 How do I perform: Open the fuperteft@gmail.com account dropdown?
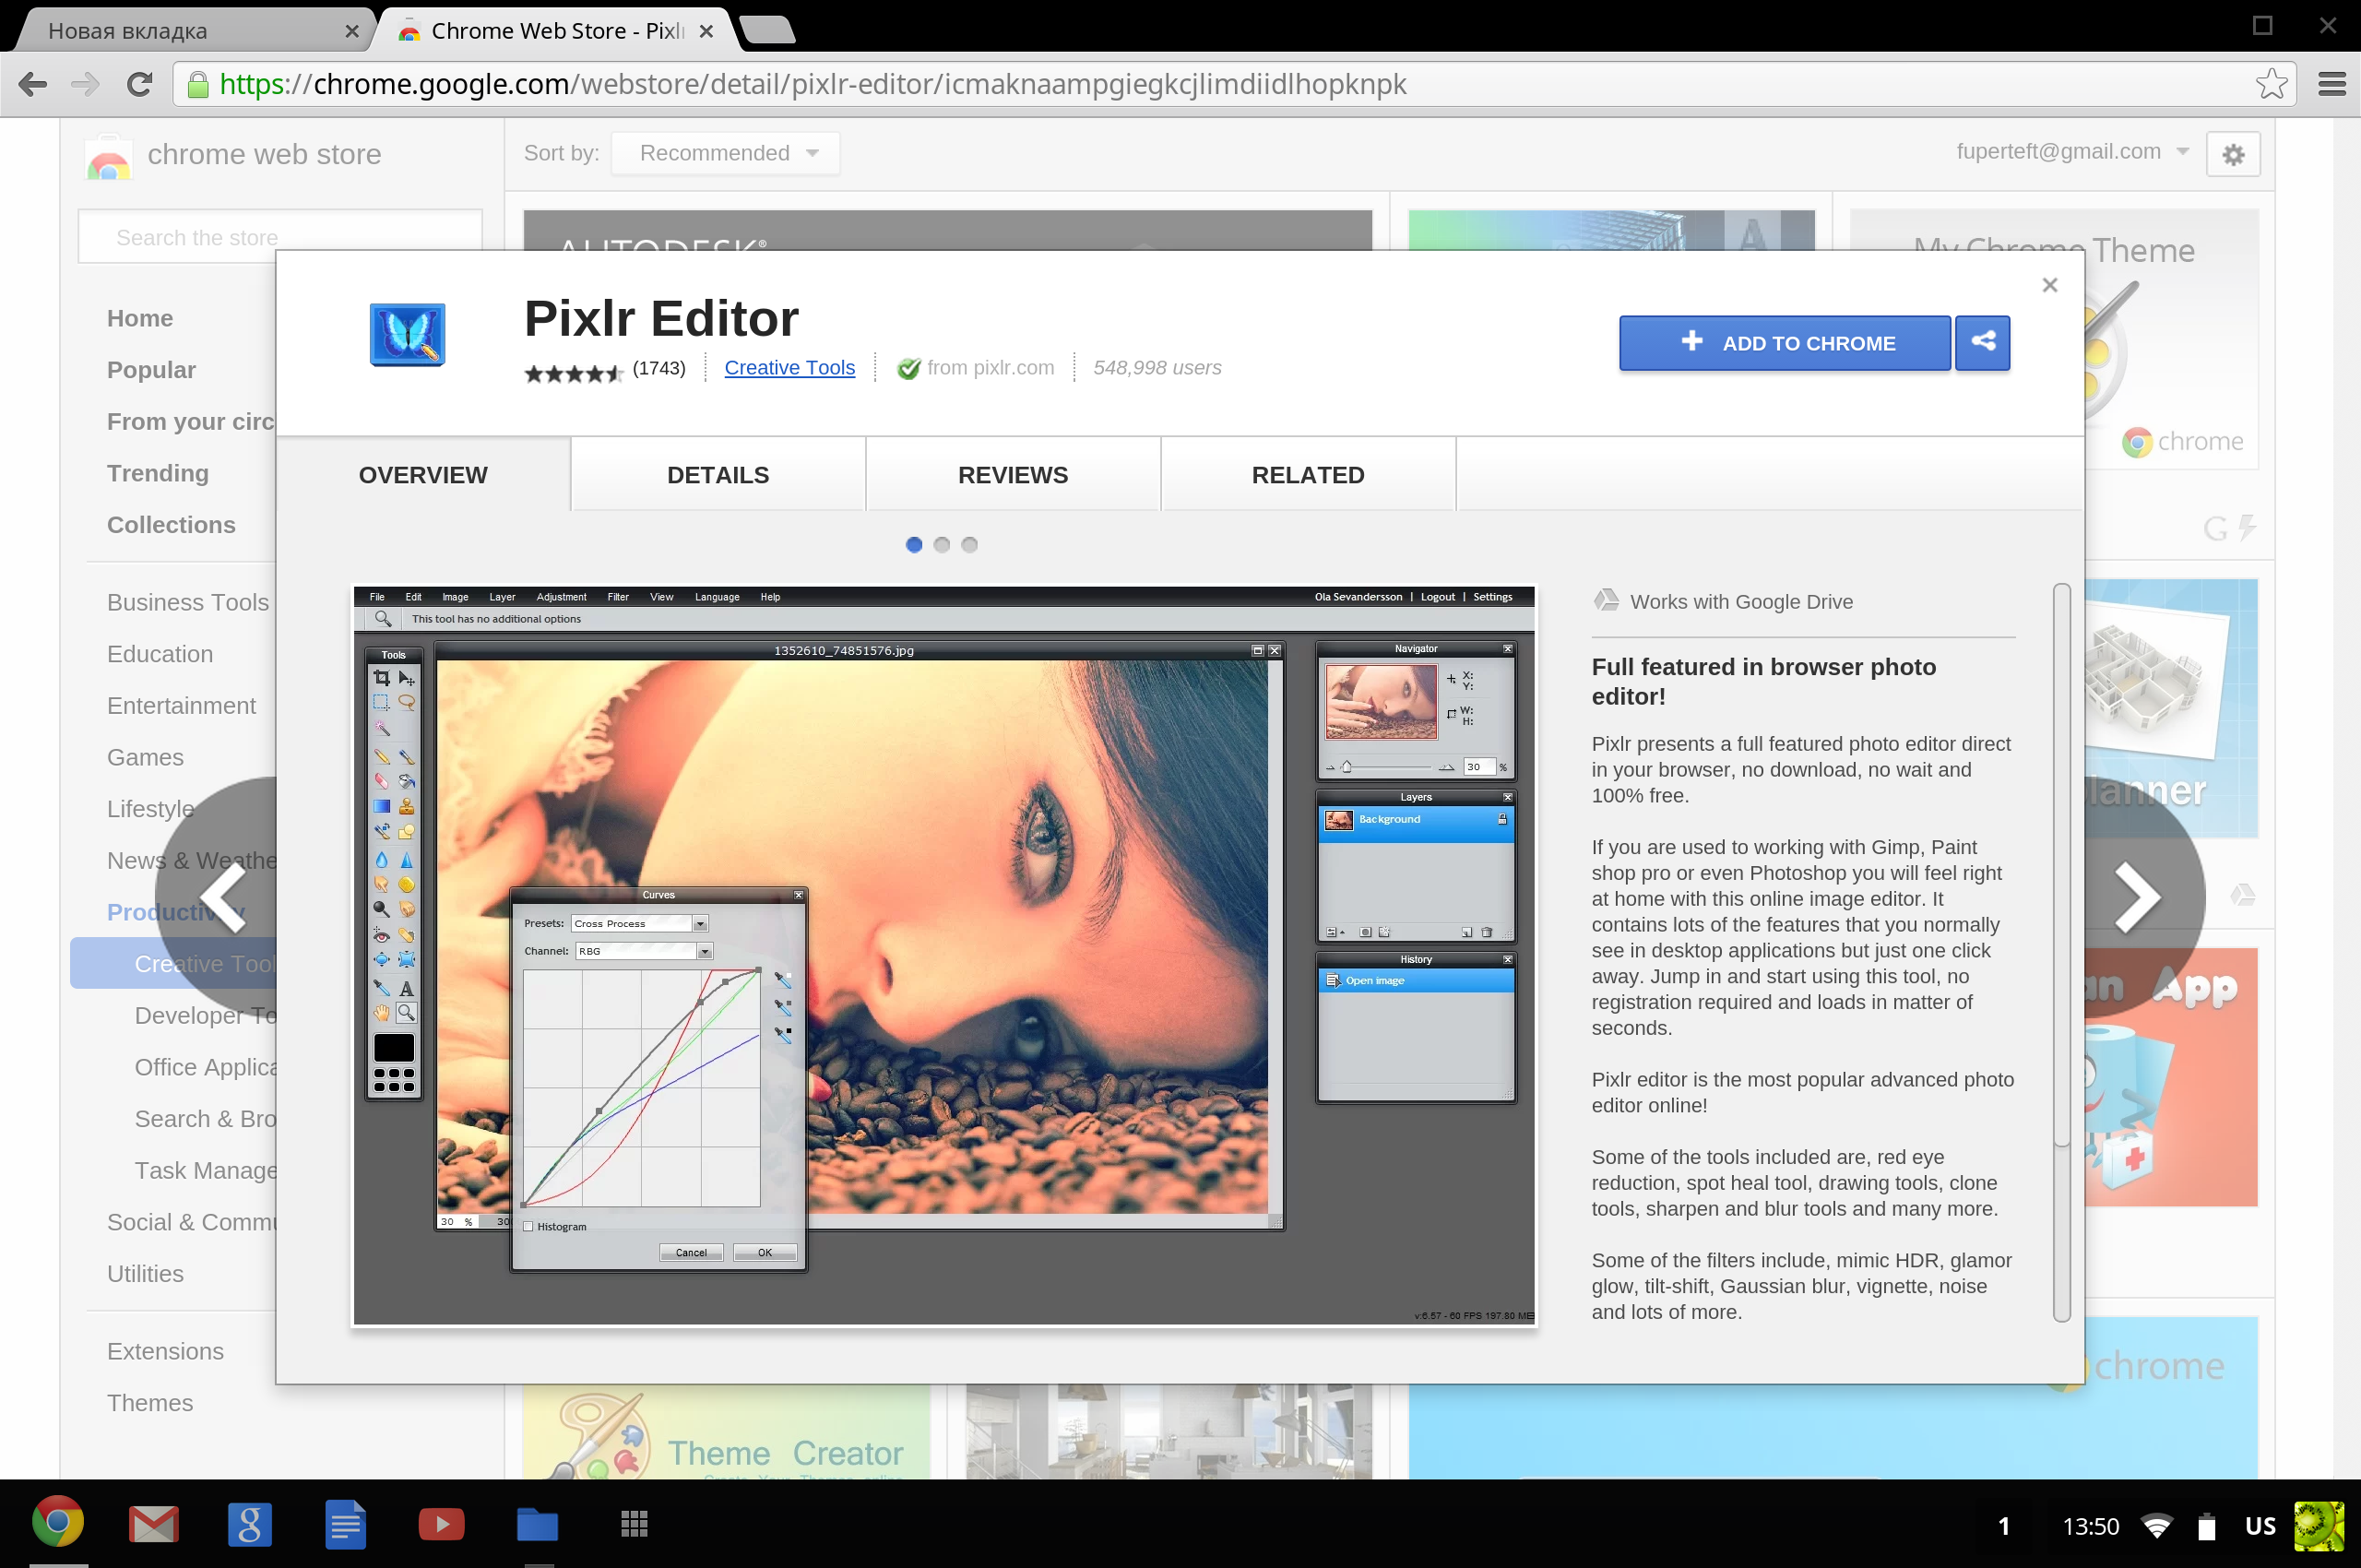[x=2072, y=152]
